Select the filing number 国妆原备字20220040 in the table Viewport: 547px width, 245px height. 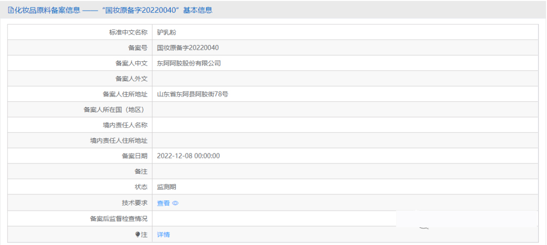(187, 48)
